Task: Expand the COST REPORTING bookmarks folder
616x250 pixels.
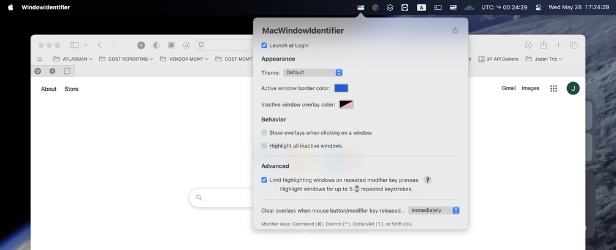Action: tap(126, 59)
